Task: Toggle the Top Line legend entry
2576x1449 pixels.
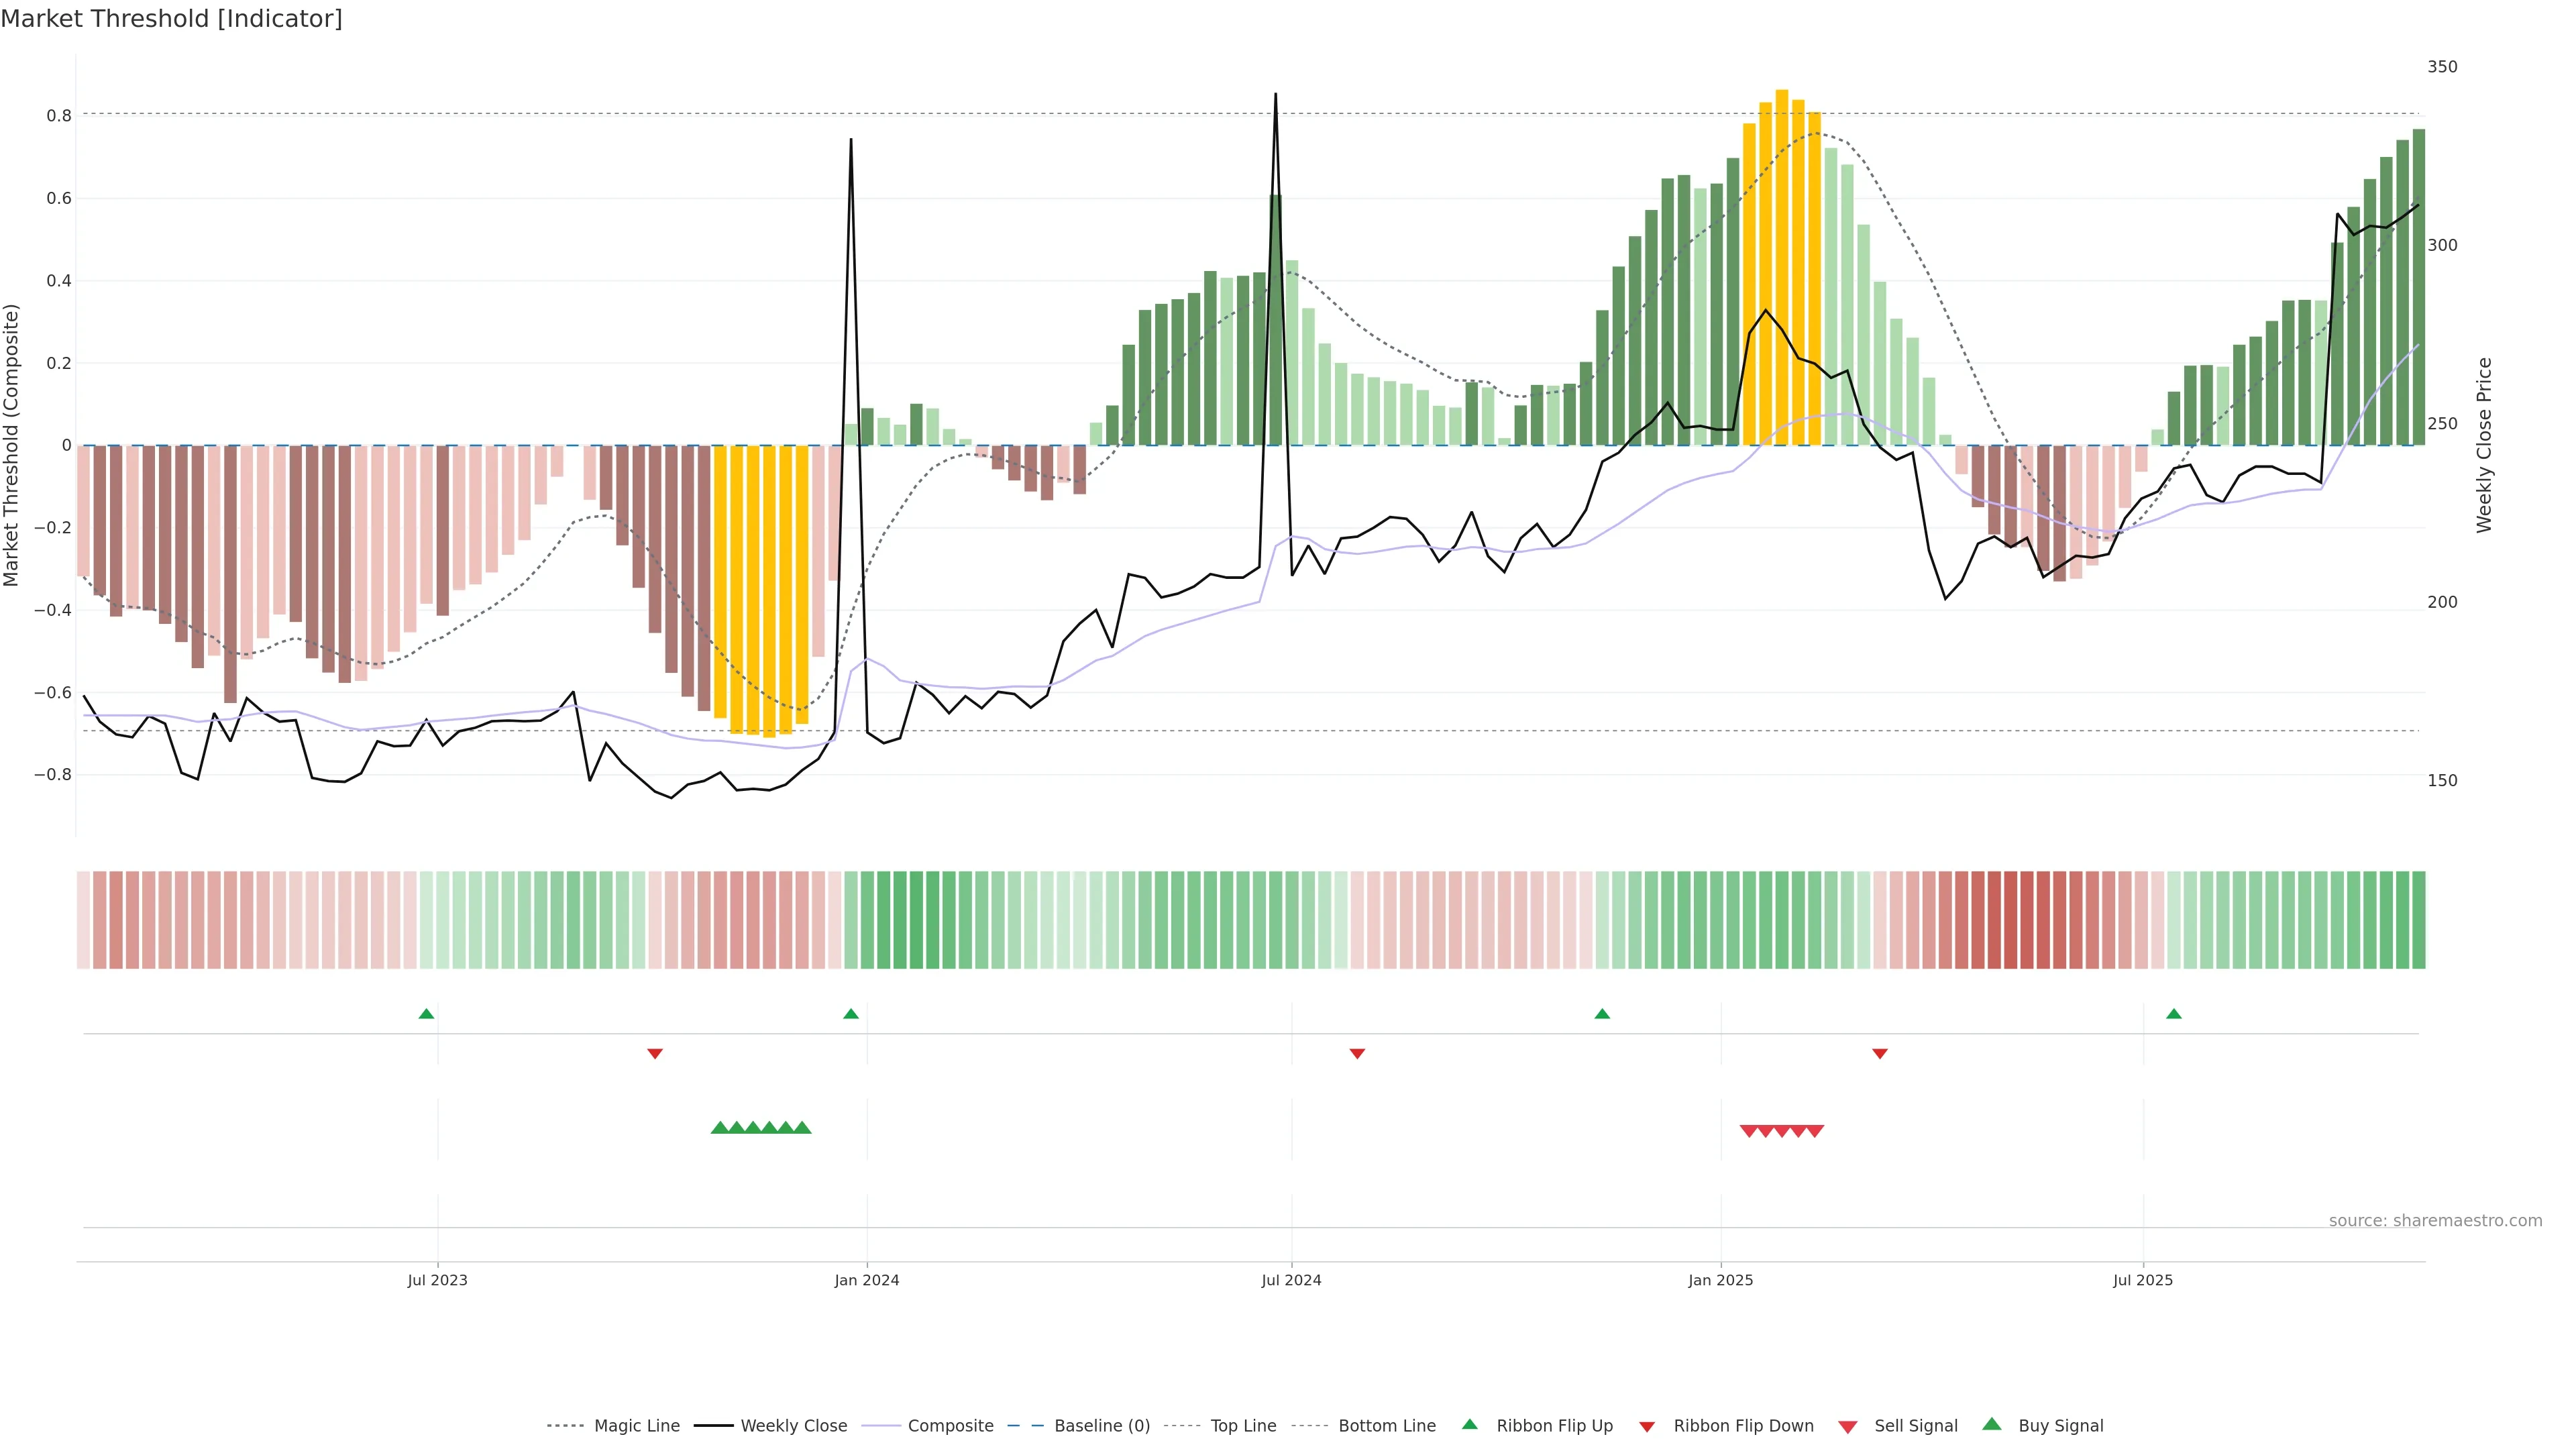Action: [x=1243, y=1426]
